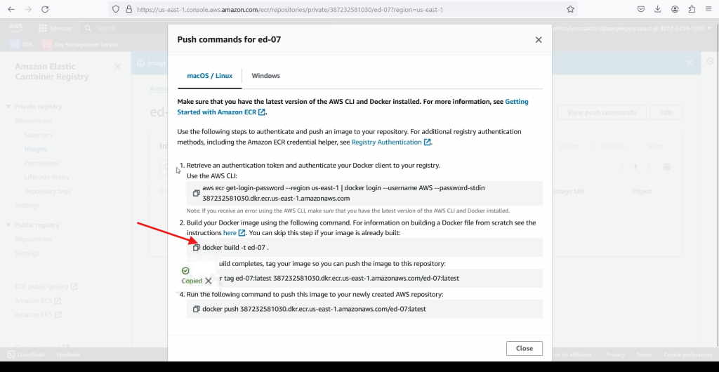Switch to the Windows tab

(265, 76)
